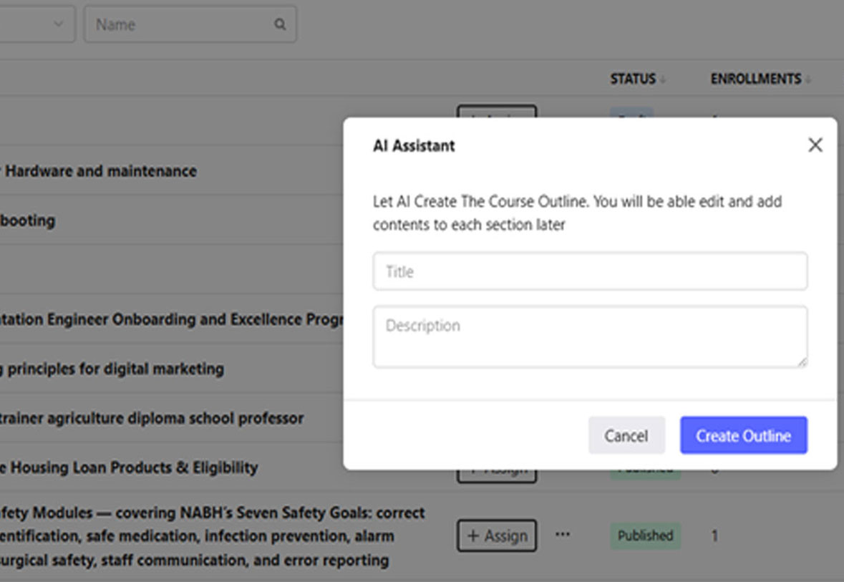844x582 pixels.
Task: Assign the NABH Safety Modules course
Action: click(497, 535)
